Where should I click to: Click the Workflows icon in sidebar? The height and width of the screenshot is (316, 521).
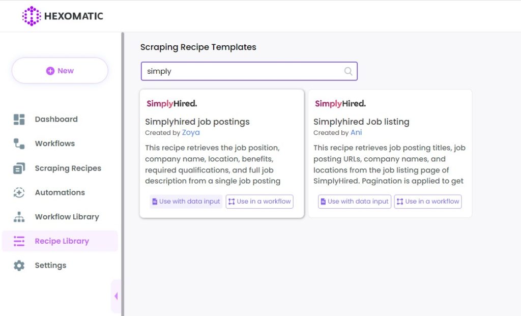(x=19, y=143)
